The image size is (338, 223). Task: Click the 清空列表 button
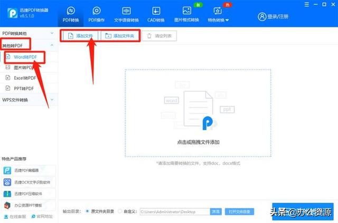(x=159, y=36)
